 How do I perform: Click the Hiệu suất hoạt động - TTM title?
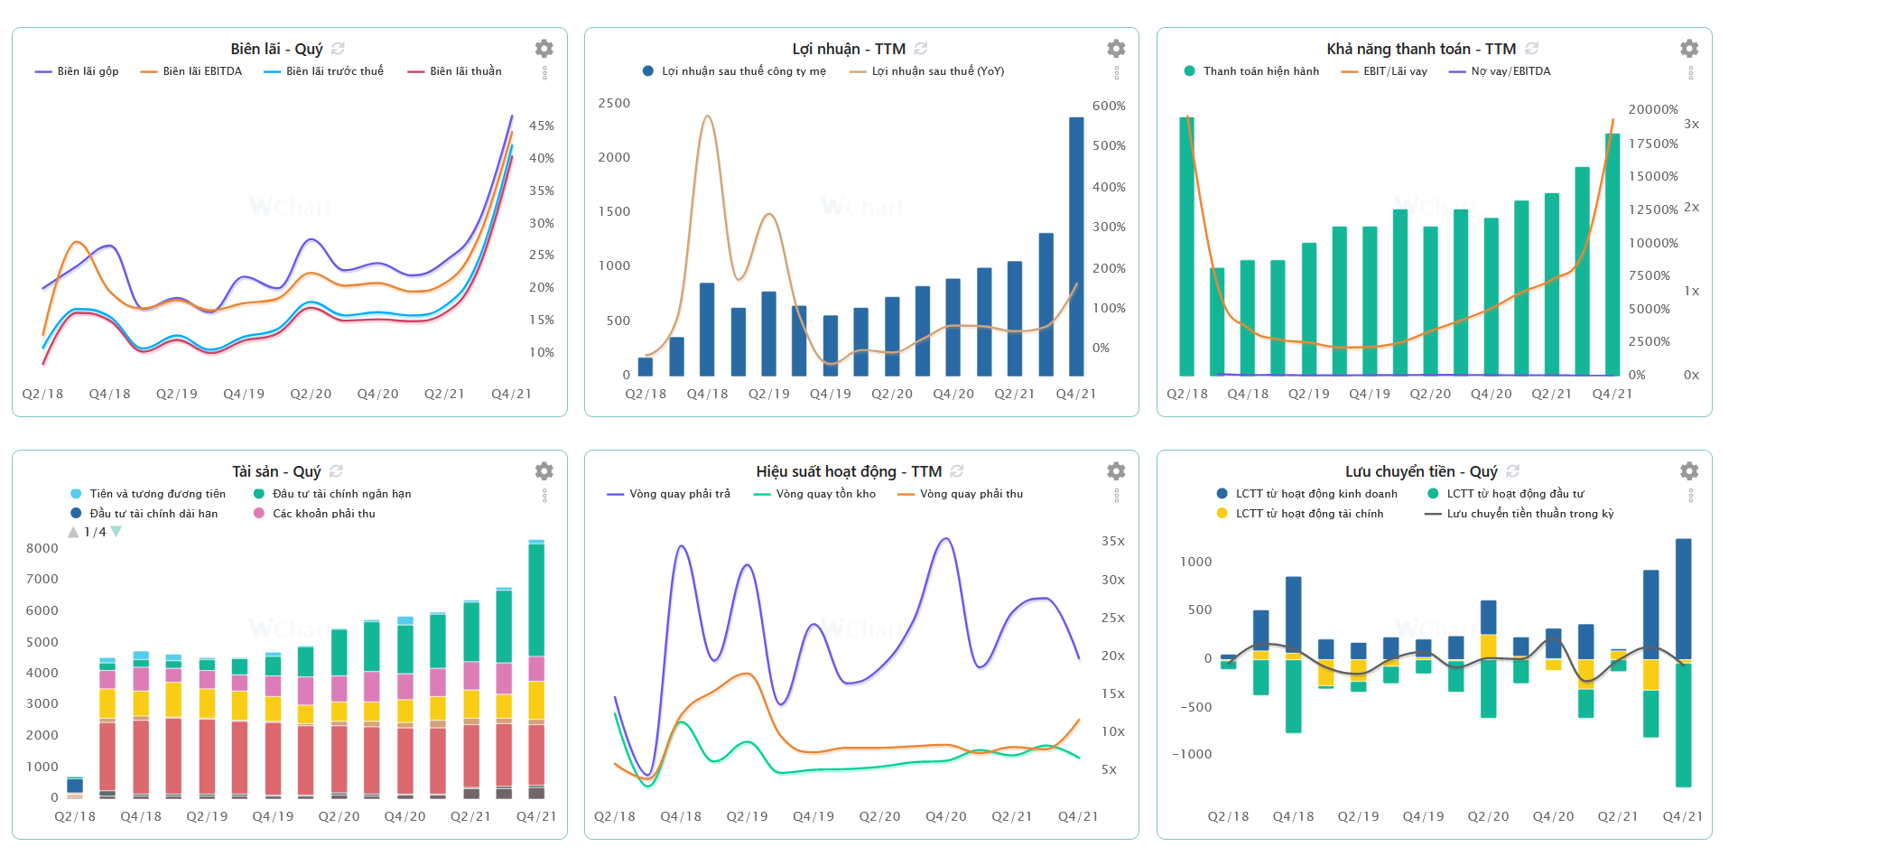point(849,471)
